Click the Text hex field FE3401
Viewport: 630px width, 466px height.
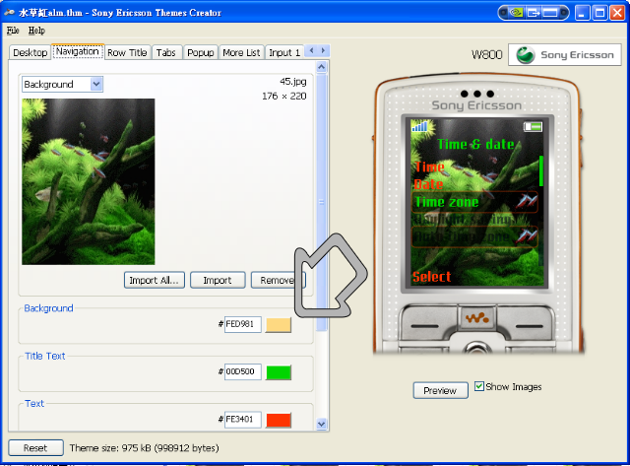point(243,420)
